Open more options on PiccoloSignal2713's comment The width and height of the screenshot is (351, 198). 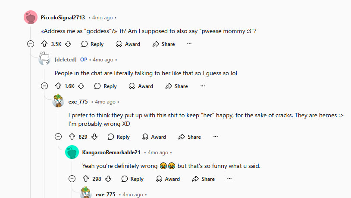click(189, 44)
